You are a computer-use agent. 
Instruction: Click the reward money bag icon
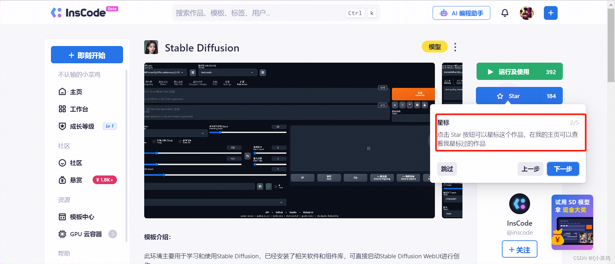click(x=62, y=180)
